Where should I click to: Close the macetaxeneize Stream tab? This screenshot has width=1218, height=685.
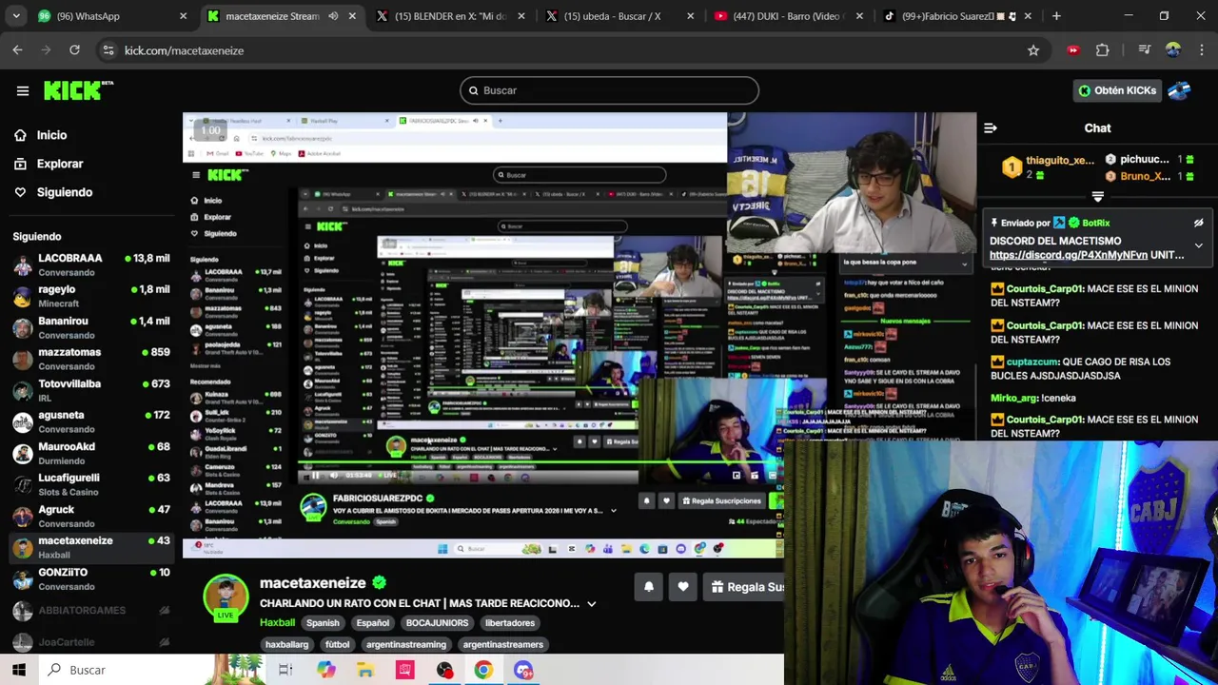point(352,16)
